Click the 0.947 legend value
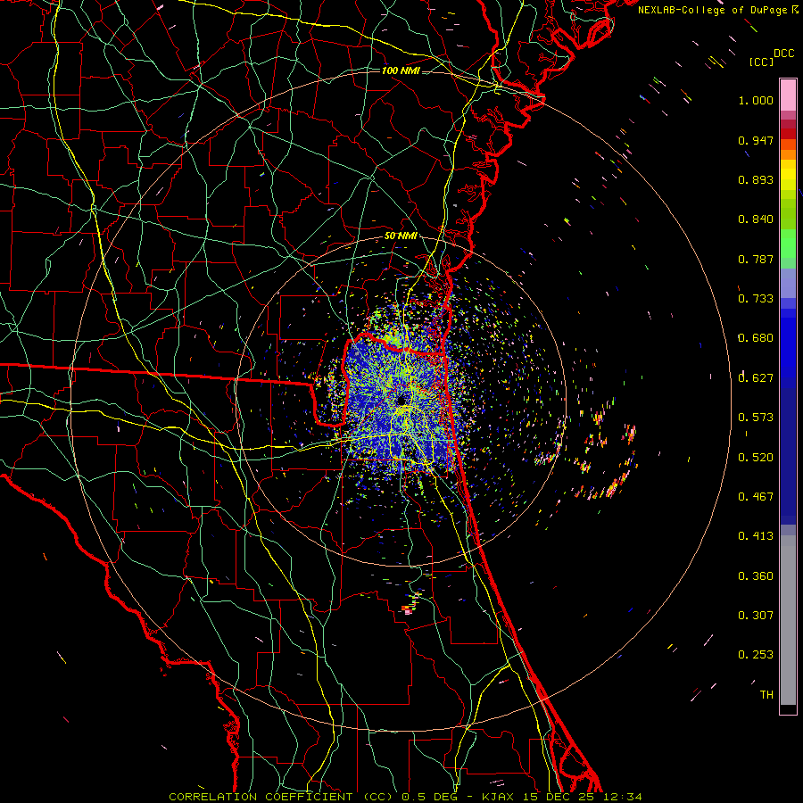This screenshot has width=803, height=803. click(x=756, y=140)
